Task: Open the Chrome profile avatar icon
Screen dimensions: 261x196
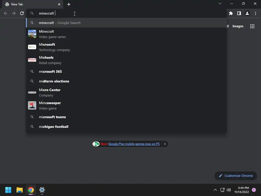Action: [247, 13]
